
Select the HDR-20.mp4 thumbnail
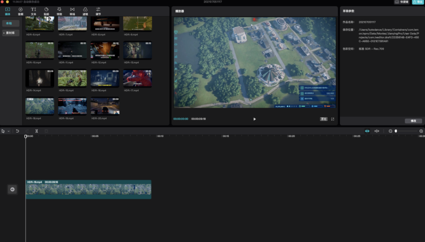(105, 106)
